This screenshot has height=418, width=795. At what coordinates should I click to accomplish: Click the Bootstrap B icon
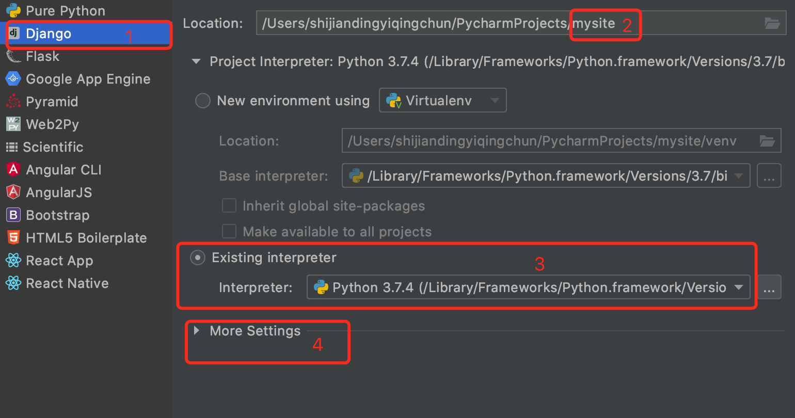(13, 215)
